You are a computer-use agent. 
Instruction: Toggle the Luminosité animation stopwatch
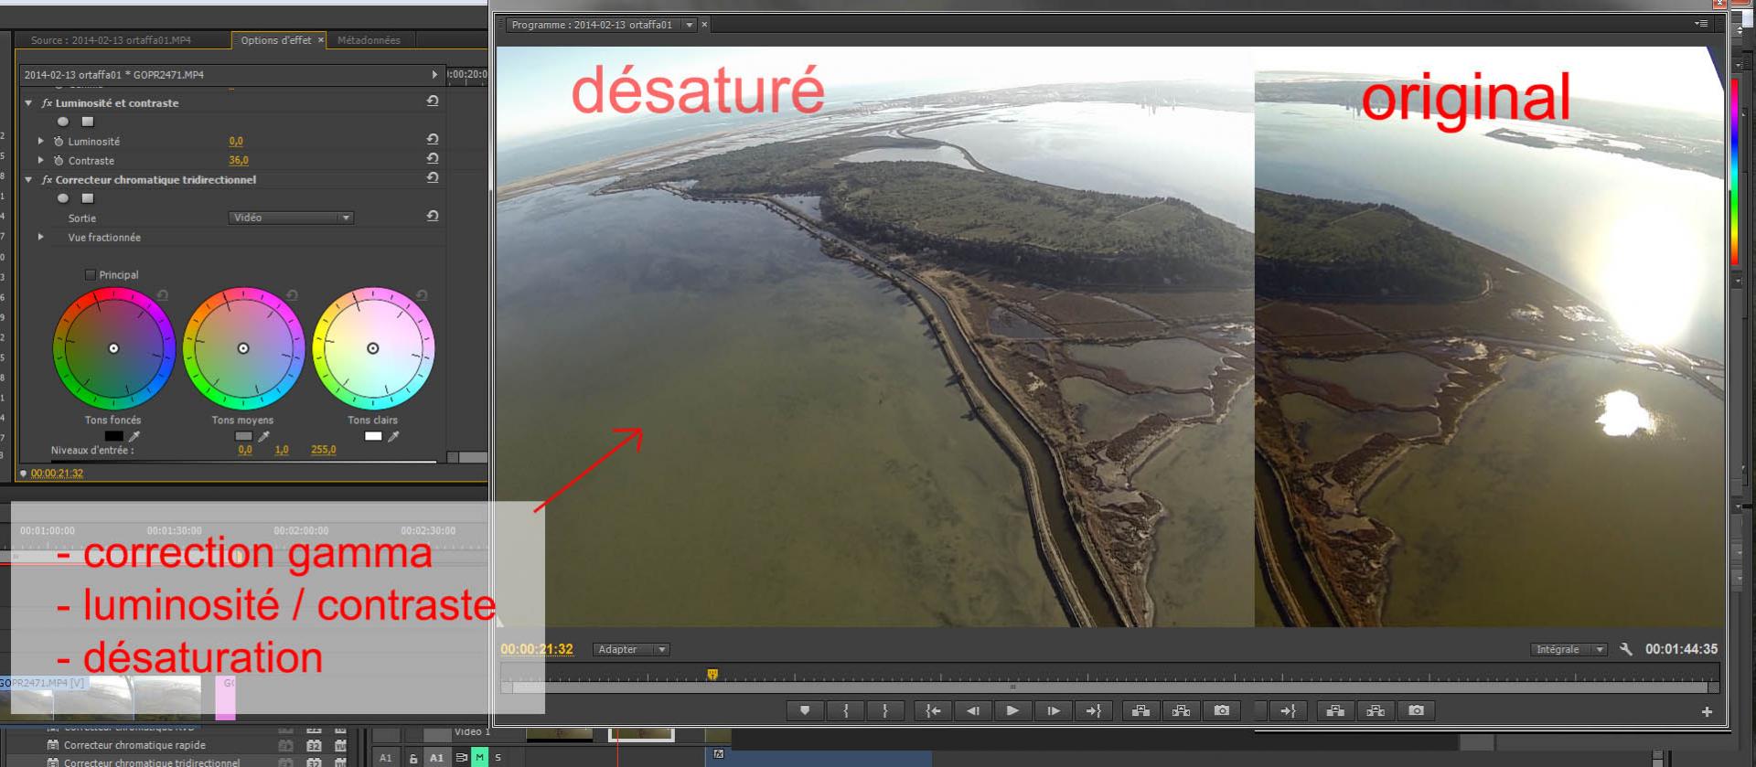59,142
